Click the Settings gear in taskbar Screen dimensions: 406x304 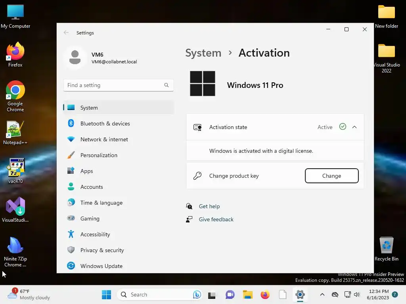300,294
